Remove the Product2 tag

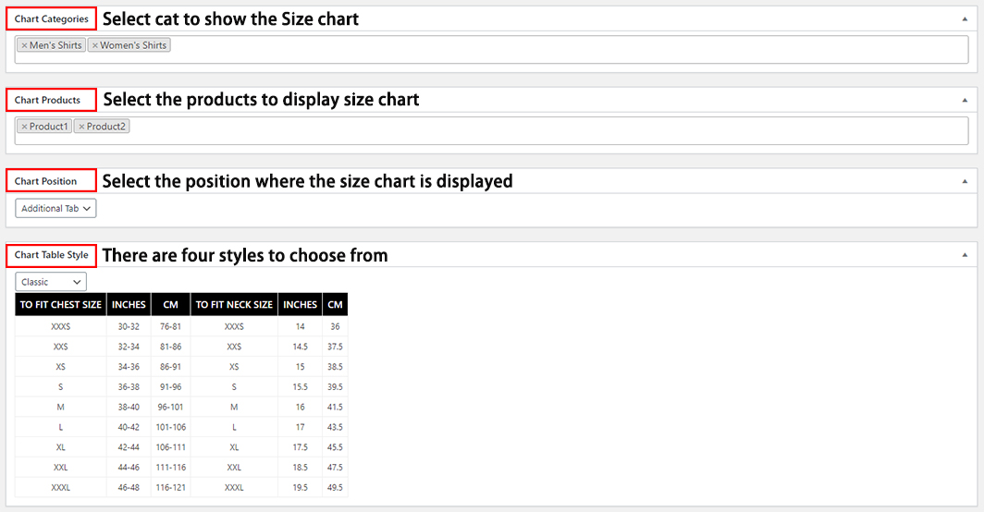click(x=81, y=127)
